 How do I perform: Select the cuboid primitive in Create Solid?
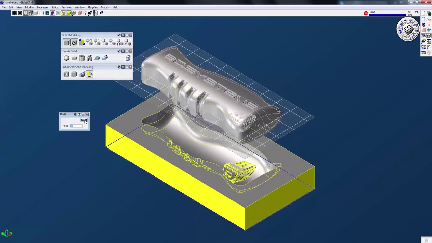[x=74, y=58]
